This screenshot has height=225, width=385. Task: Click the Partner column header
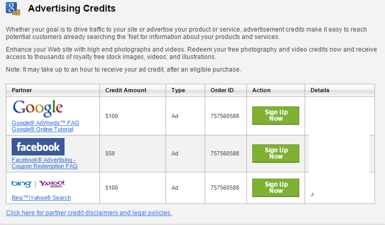[22, 90]
